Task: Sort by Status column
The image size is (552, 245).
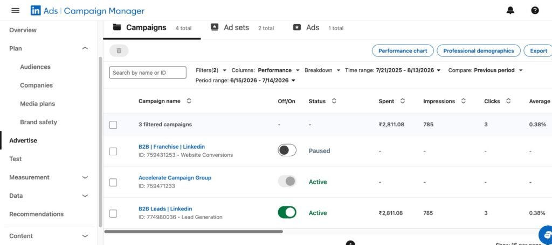Action: [334, 101]
